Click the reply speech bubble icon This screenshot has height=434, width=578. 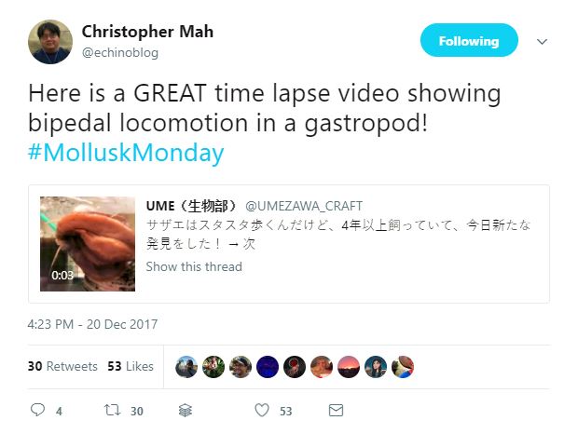[x=37, y=410]
